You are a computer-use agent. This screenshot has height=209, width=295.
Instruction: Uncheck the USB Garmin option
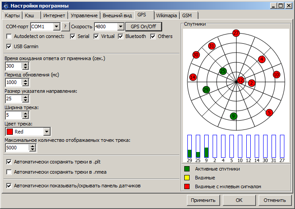click(x=9, y=46)
